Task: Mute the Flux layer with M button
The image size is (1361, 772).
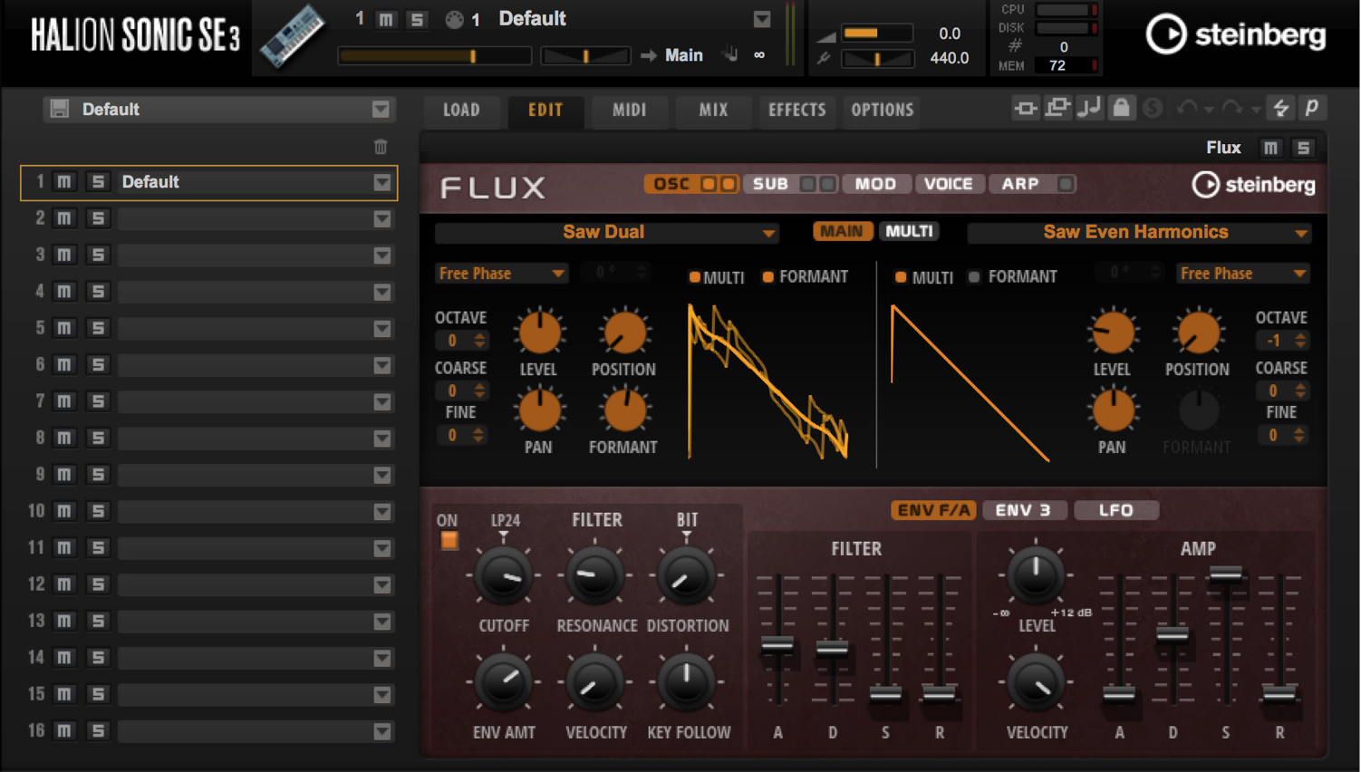Action: [1271, 148]
